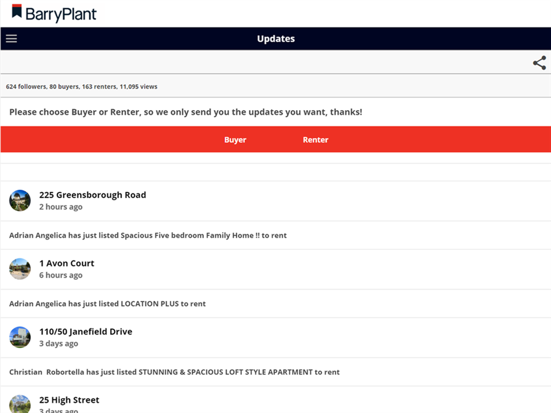Select the 1 Avon Court title
This screenshot has height=413, width=551.
click(x=67, y=263)
